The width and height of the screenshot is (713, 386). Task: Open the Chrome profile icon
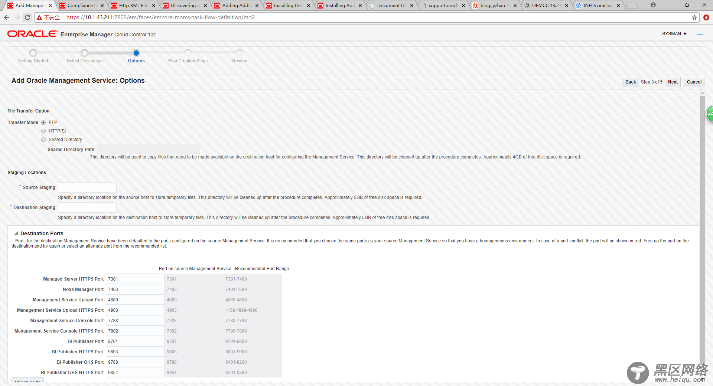pyautogui.click(x=653, y=5)
